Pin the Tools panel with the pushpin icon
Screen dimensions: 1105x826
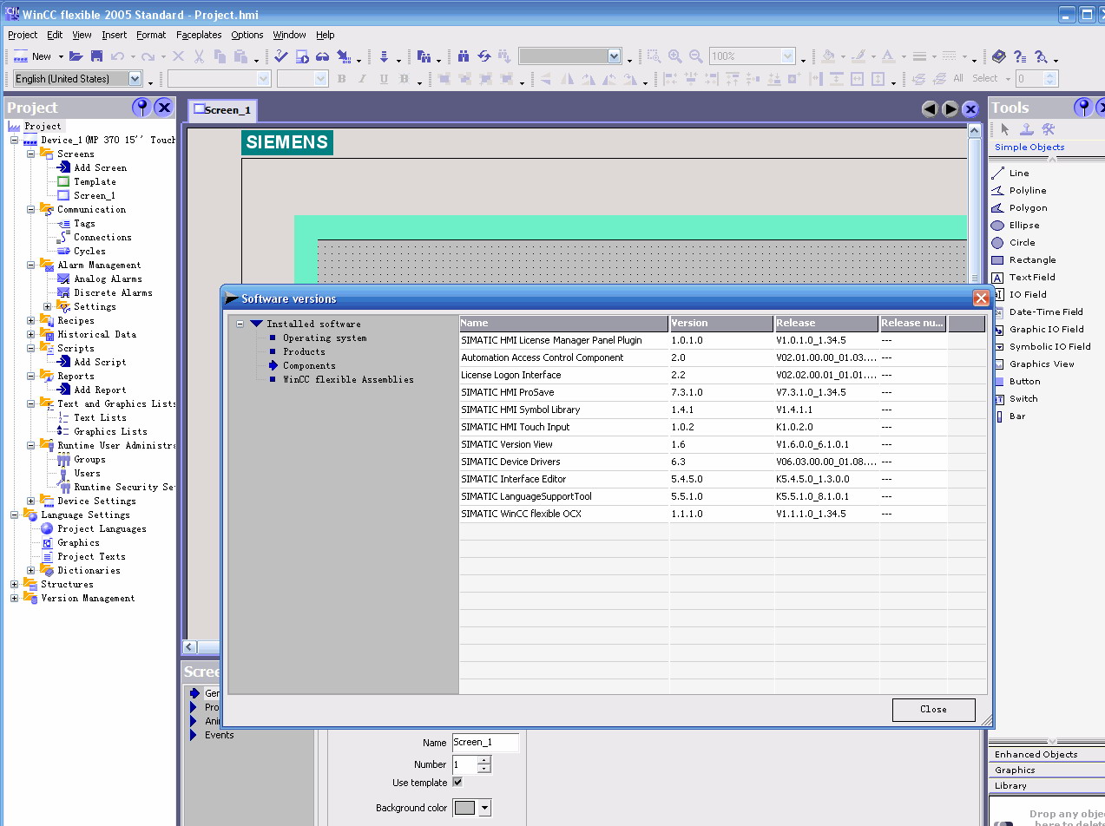(1083, 108)
